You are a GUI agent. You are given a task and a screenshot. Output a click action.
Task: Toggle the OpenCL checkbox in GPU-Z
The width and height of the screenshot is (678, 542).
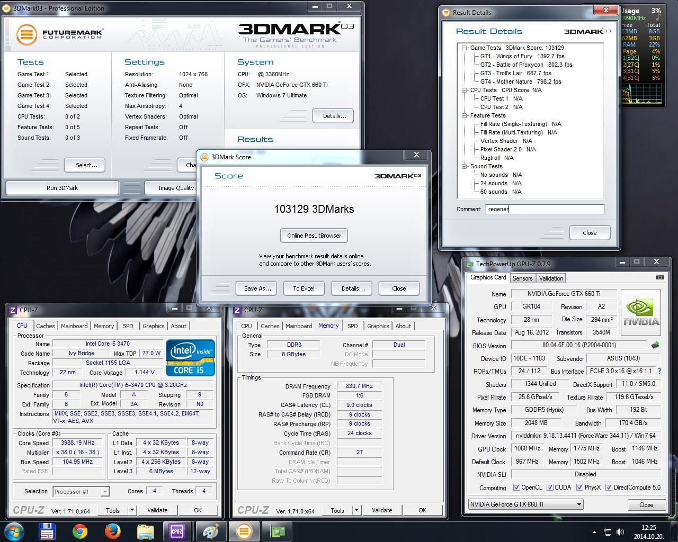tap(516, 487)
